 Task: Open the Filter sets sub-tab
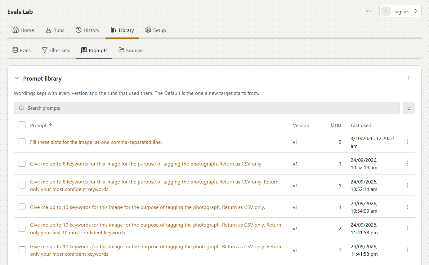(56, 50)
